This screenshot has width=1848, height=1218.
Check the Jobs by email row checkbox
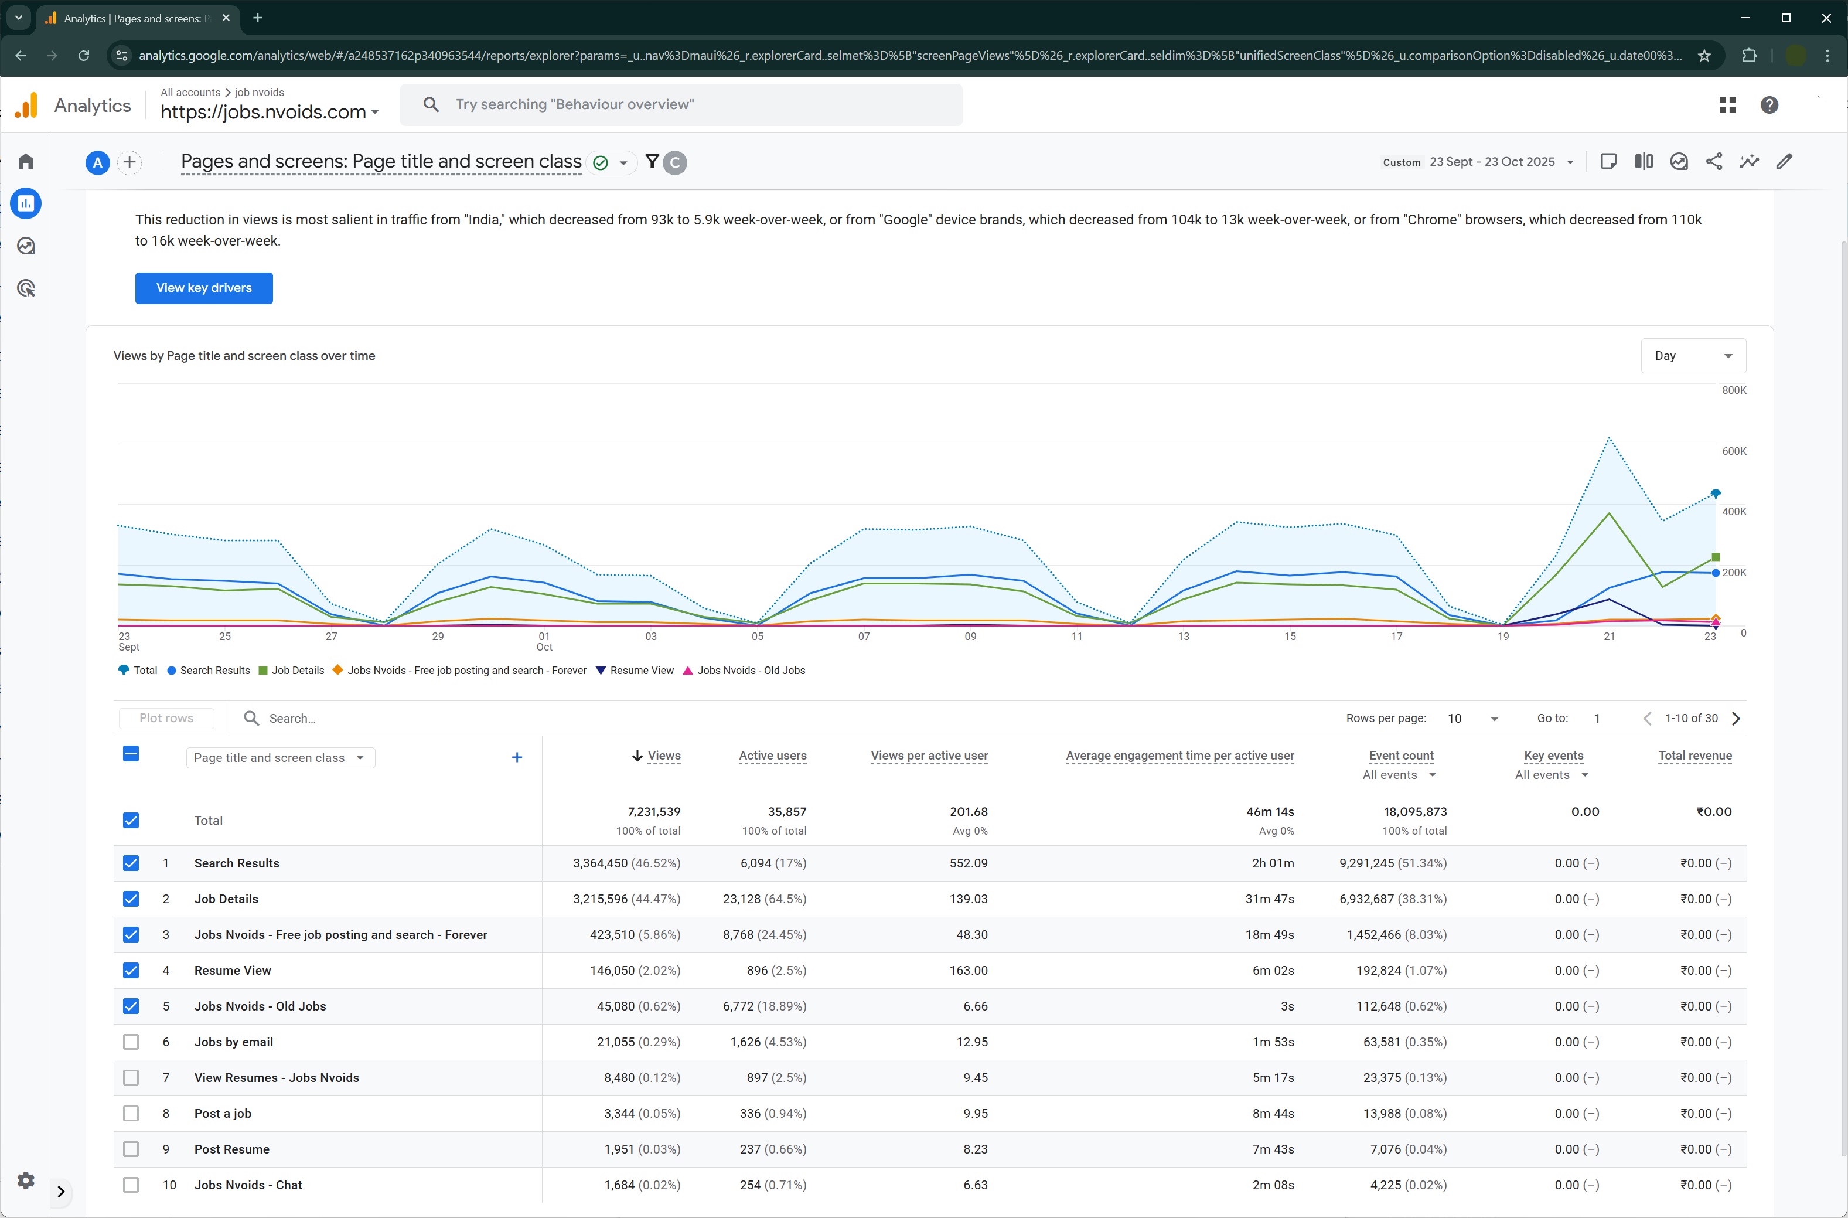(131, 1042)
